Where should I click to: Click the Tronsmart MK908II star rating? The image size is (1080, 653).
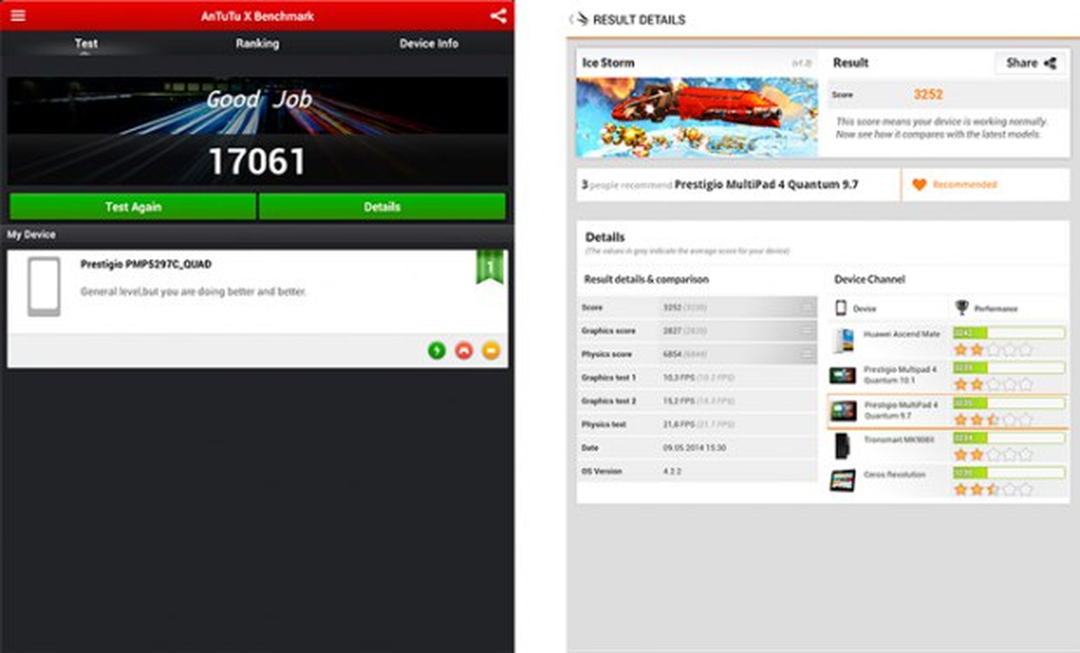[993, 455]
